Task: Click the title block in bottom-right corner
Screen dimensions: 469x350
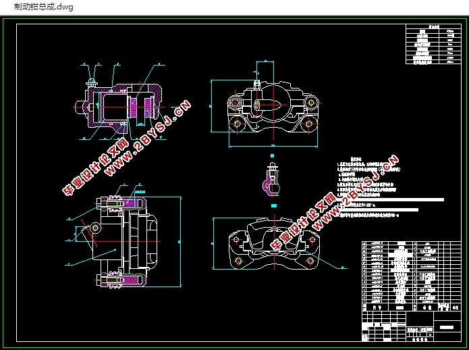Action: [x=411, y=326]
